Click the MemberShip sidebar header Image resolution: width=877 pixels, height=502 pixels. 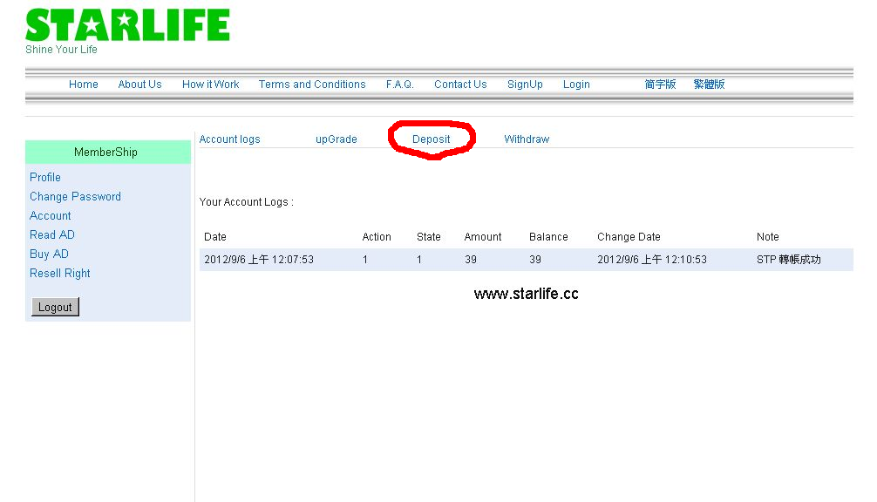click(x=108, y=152)
